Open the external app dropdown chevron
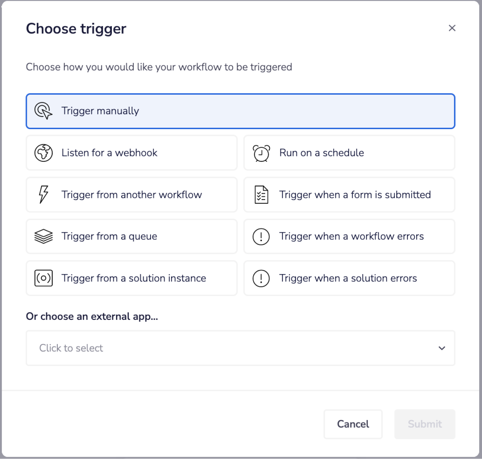 (x=442, y=348)
